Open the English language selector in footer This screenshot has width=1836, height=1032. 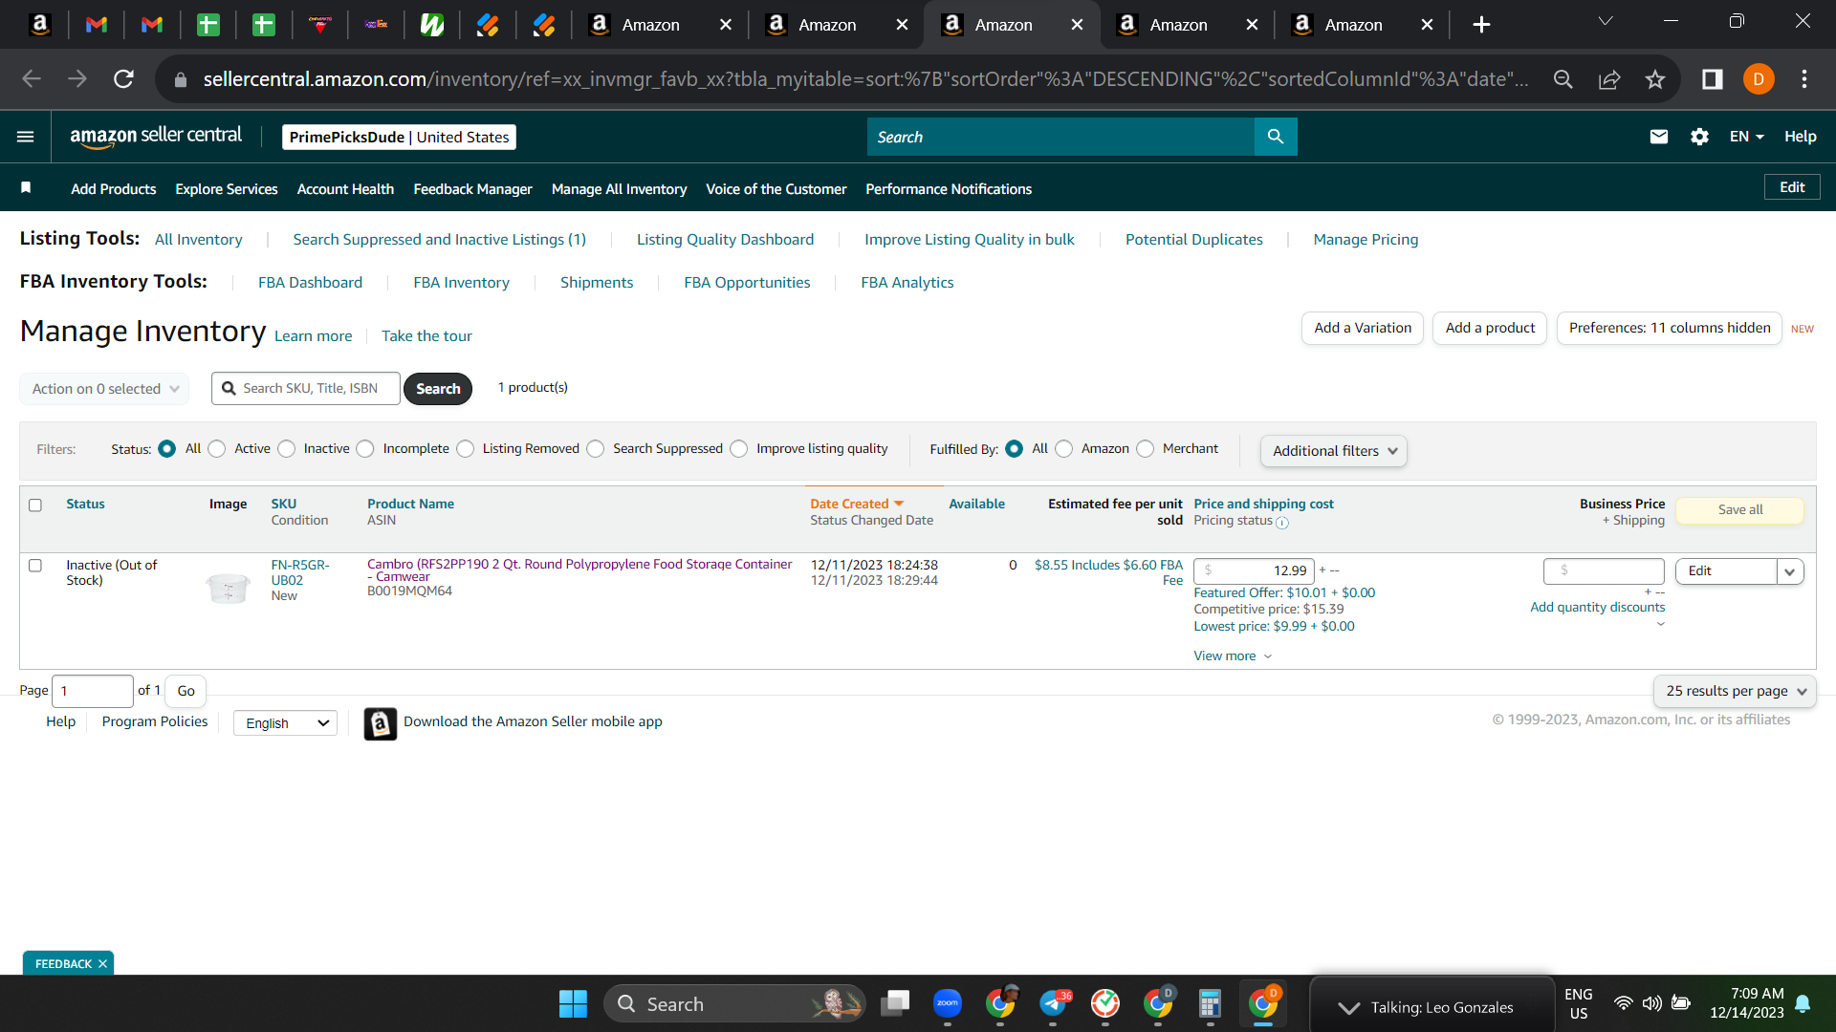[285, 723]
